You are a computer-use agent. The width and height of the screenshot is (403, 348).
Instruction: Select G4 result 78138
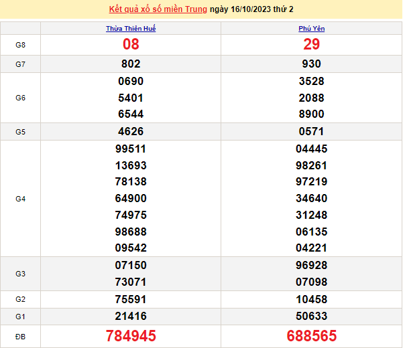(131, 182)
